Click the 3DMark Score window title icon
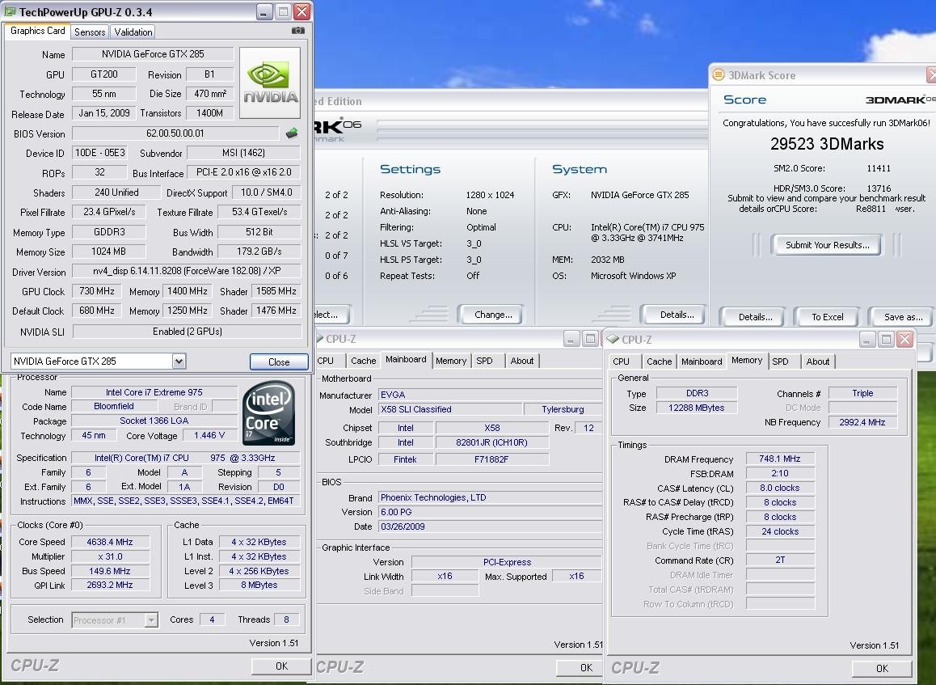The height and width of the screenshot is (685, 936). point(718,74)
